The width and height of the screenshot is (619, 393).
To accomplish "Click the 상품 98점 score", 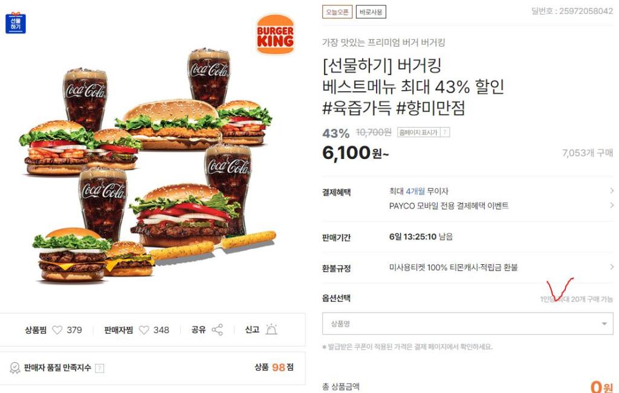I will 274,368.
